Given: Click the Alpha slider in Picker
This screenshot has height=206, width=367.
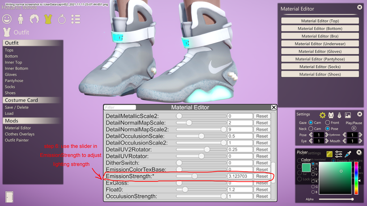Looking at the screenshot, I should click(336, 199).
